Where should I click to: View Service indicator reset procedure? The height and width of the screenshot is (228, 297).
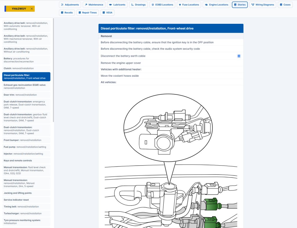point(26,200)
